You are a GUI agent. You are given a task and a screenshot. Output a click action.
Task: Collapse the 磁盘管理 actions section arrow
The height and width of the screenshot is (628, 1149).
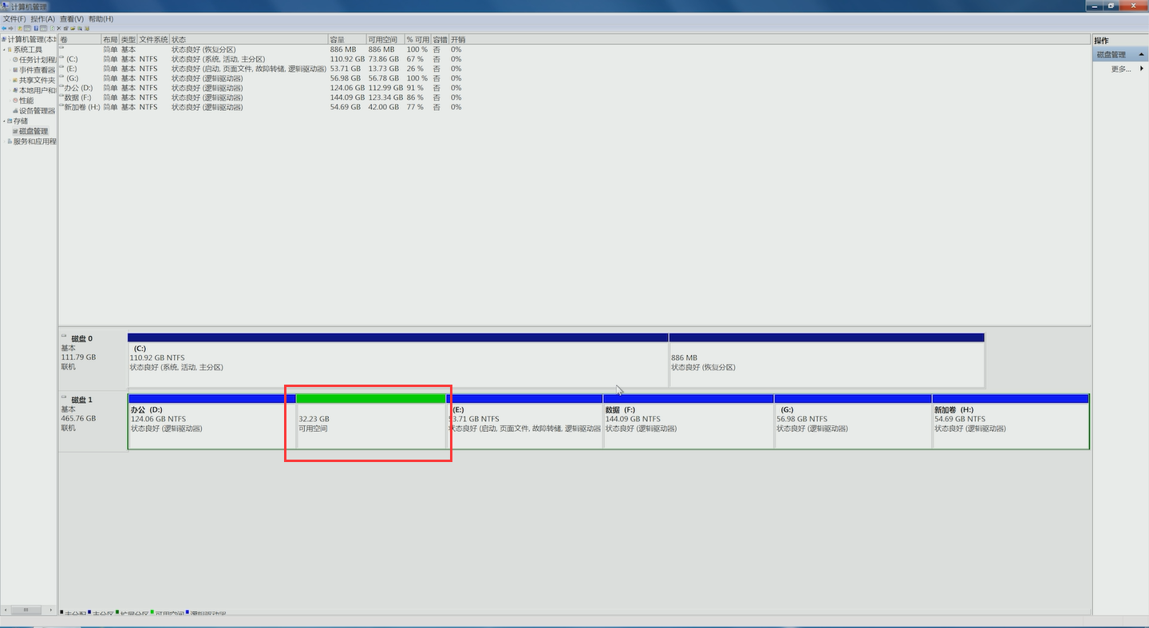1141,55
